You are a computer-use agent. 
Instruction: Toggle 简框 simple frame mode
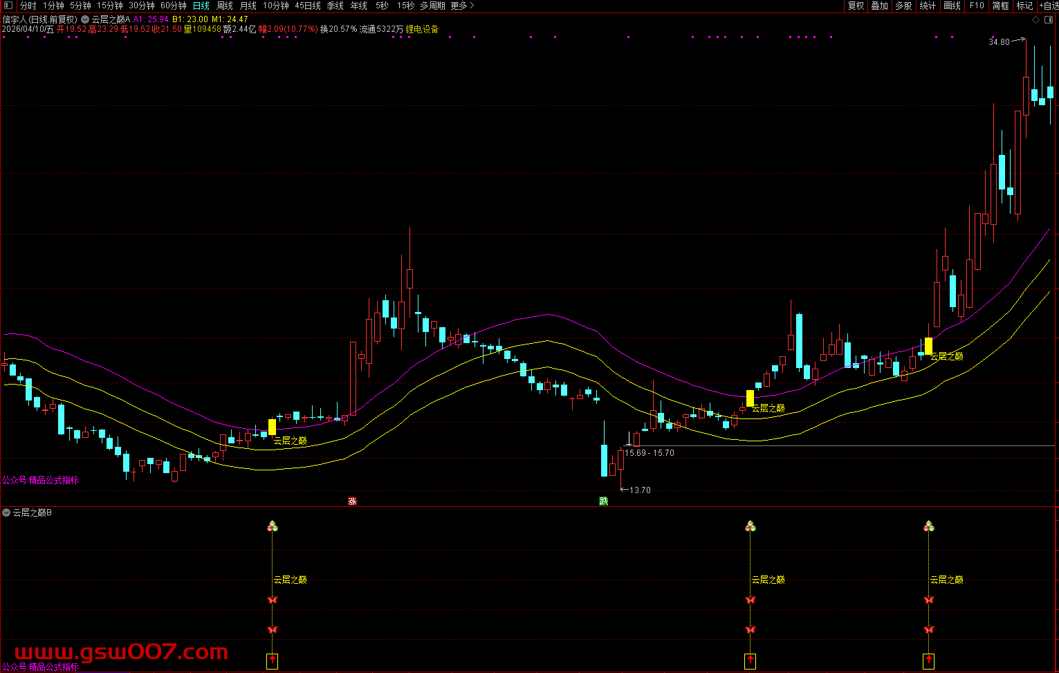pos(1000,6)
